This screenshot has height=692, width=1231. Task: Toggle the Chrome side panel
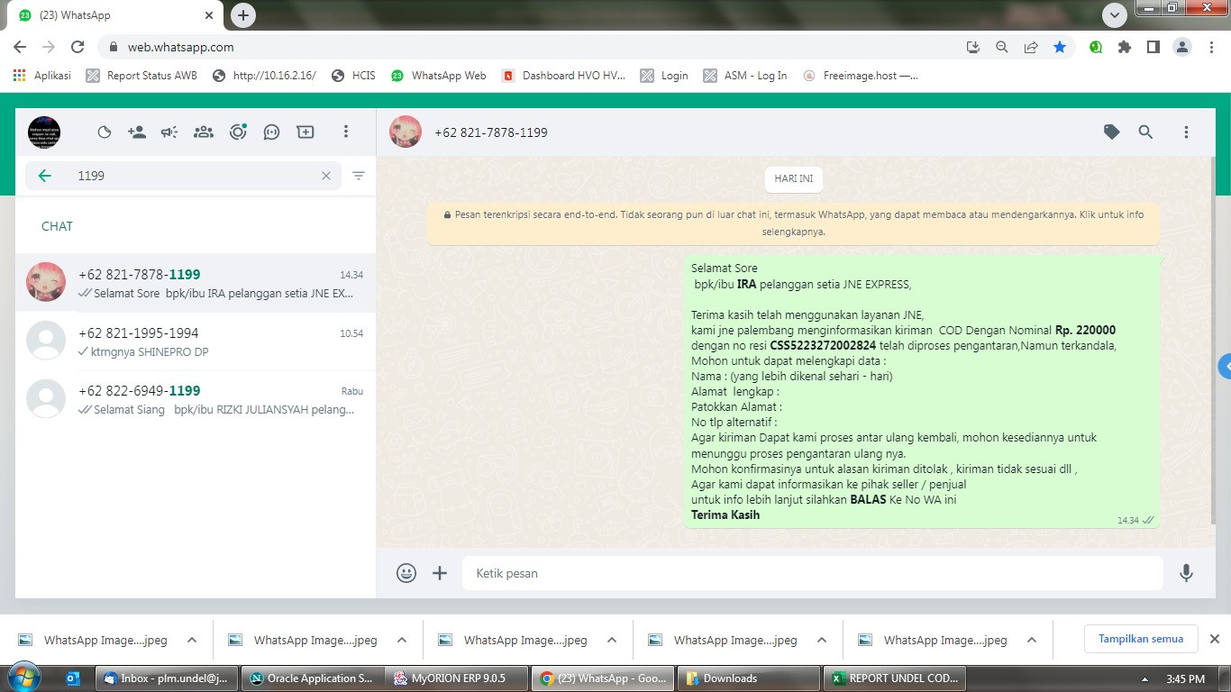click(1153, 47)
